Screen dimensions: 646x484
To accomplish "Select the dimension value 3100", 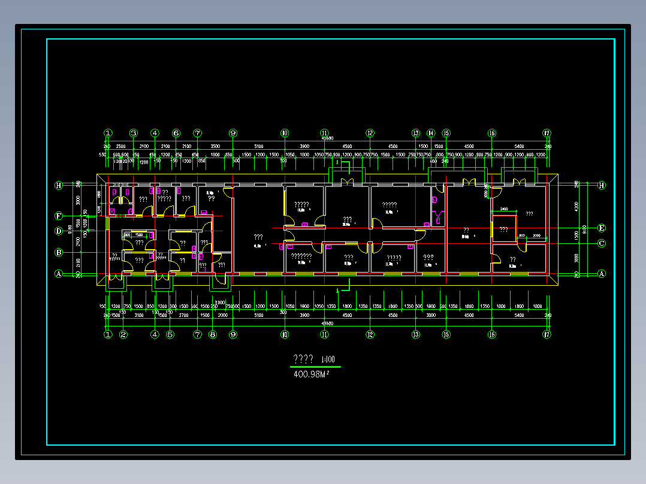I will (x=139, y=315).
